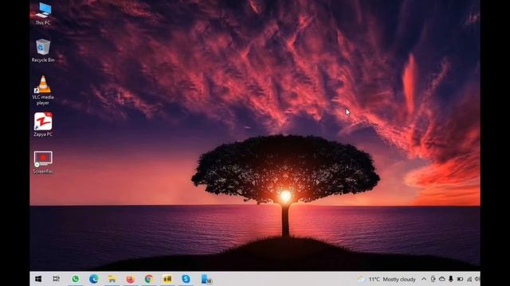The height and width of the screenshot is (286, 510).
Task: Click the 'This PC' label text
Action: coord(43,23)
